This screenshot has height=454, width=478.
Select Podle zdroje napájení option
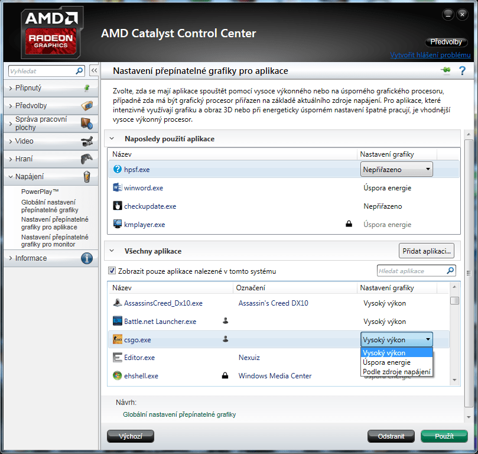click(396, 372)
